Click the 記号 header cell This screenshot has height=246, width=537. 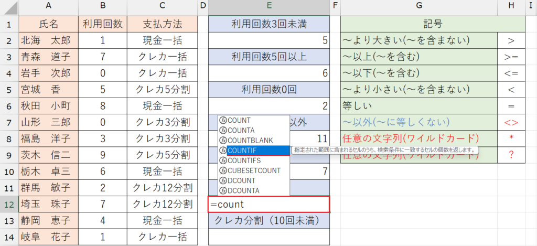(433, 24)
